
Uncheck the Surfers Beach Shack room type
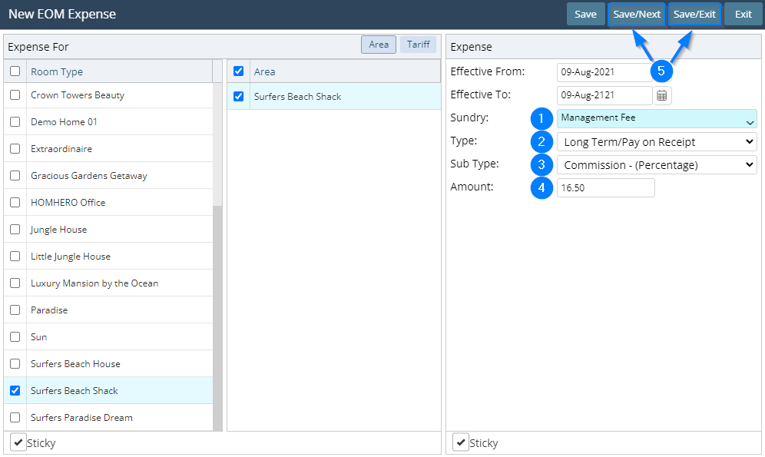pos(15,391)
